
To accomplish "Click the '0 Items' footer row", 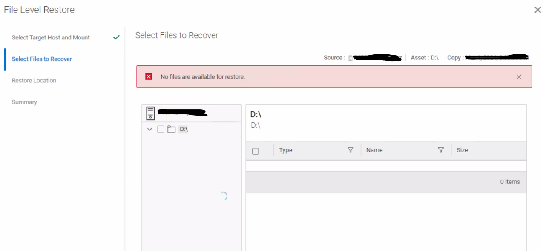I will (x=510, y=182).
